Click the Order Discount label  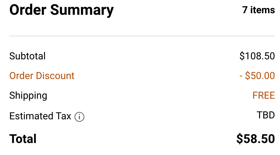click(42, 76)
